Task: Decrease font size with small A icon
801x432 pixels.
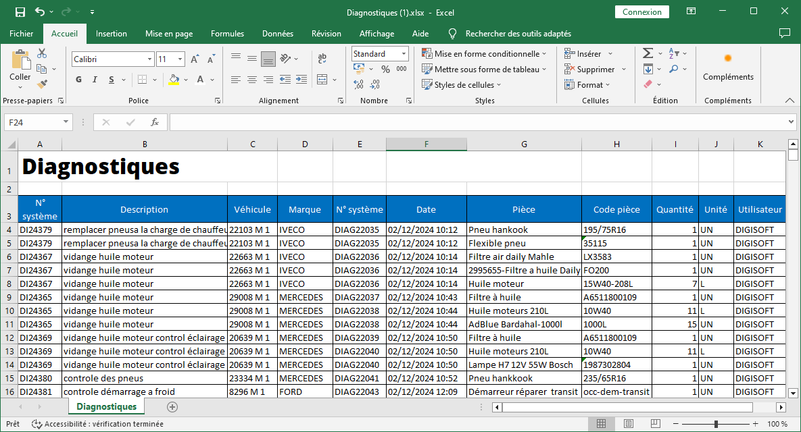Action: pos(211,59)
